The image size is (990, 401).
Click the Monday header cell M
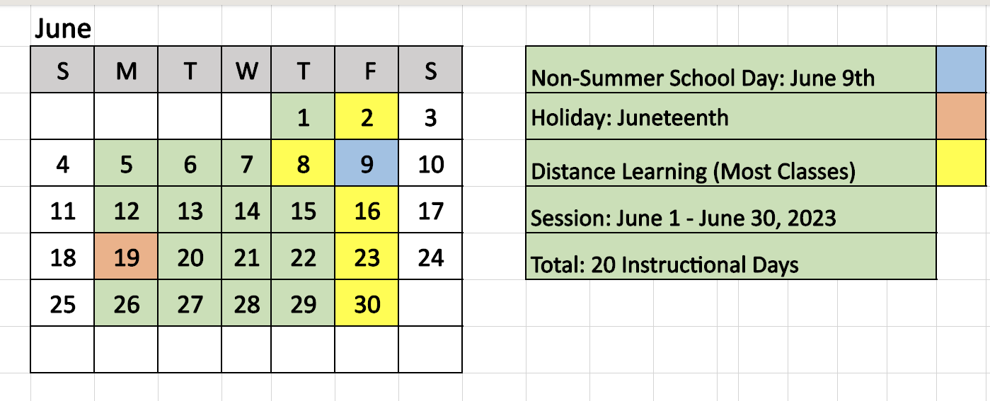[x=127, y=70]
